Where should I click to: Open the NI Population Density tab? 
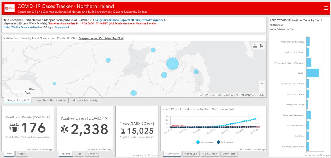(x=85, y=100)
